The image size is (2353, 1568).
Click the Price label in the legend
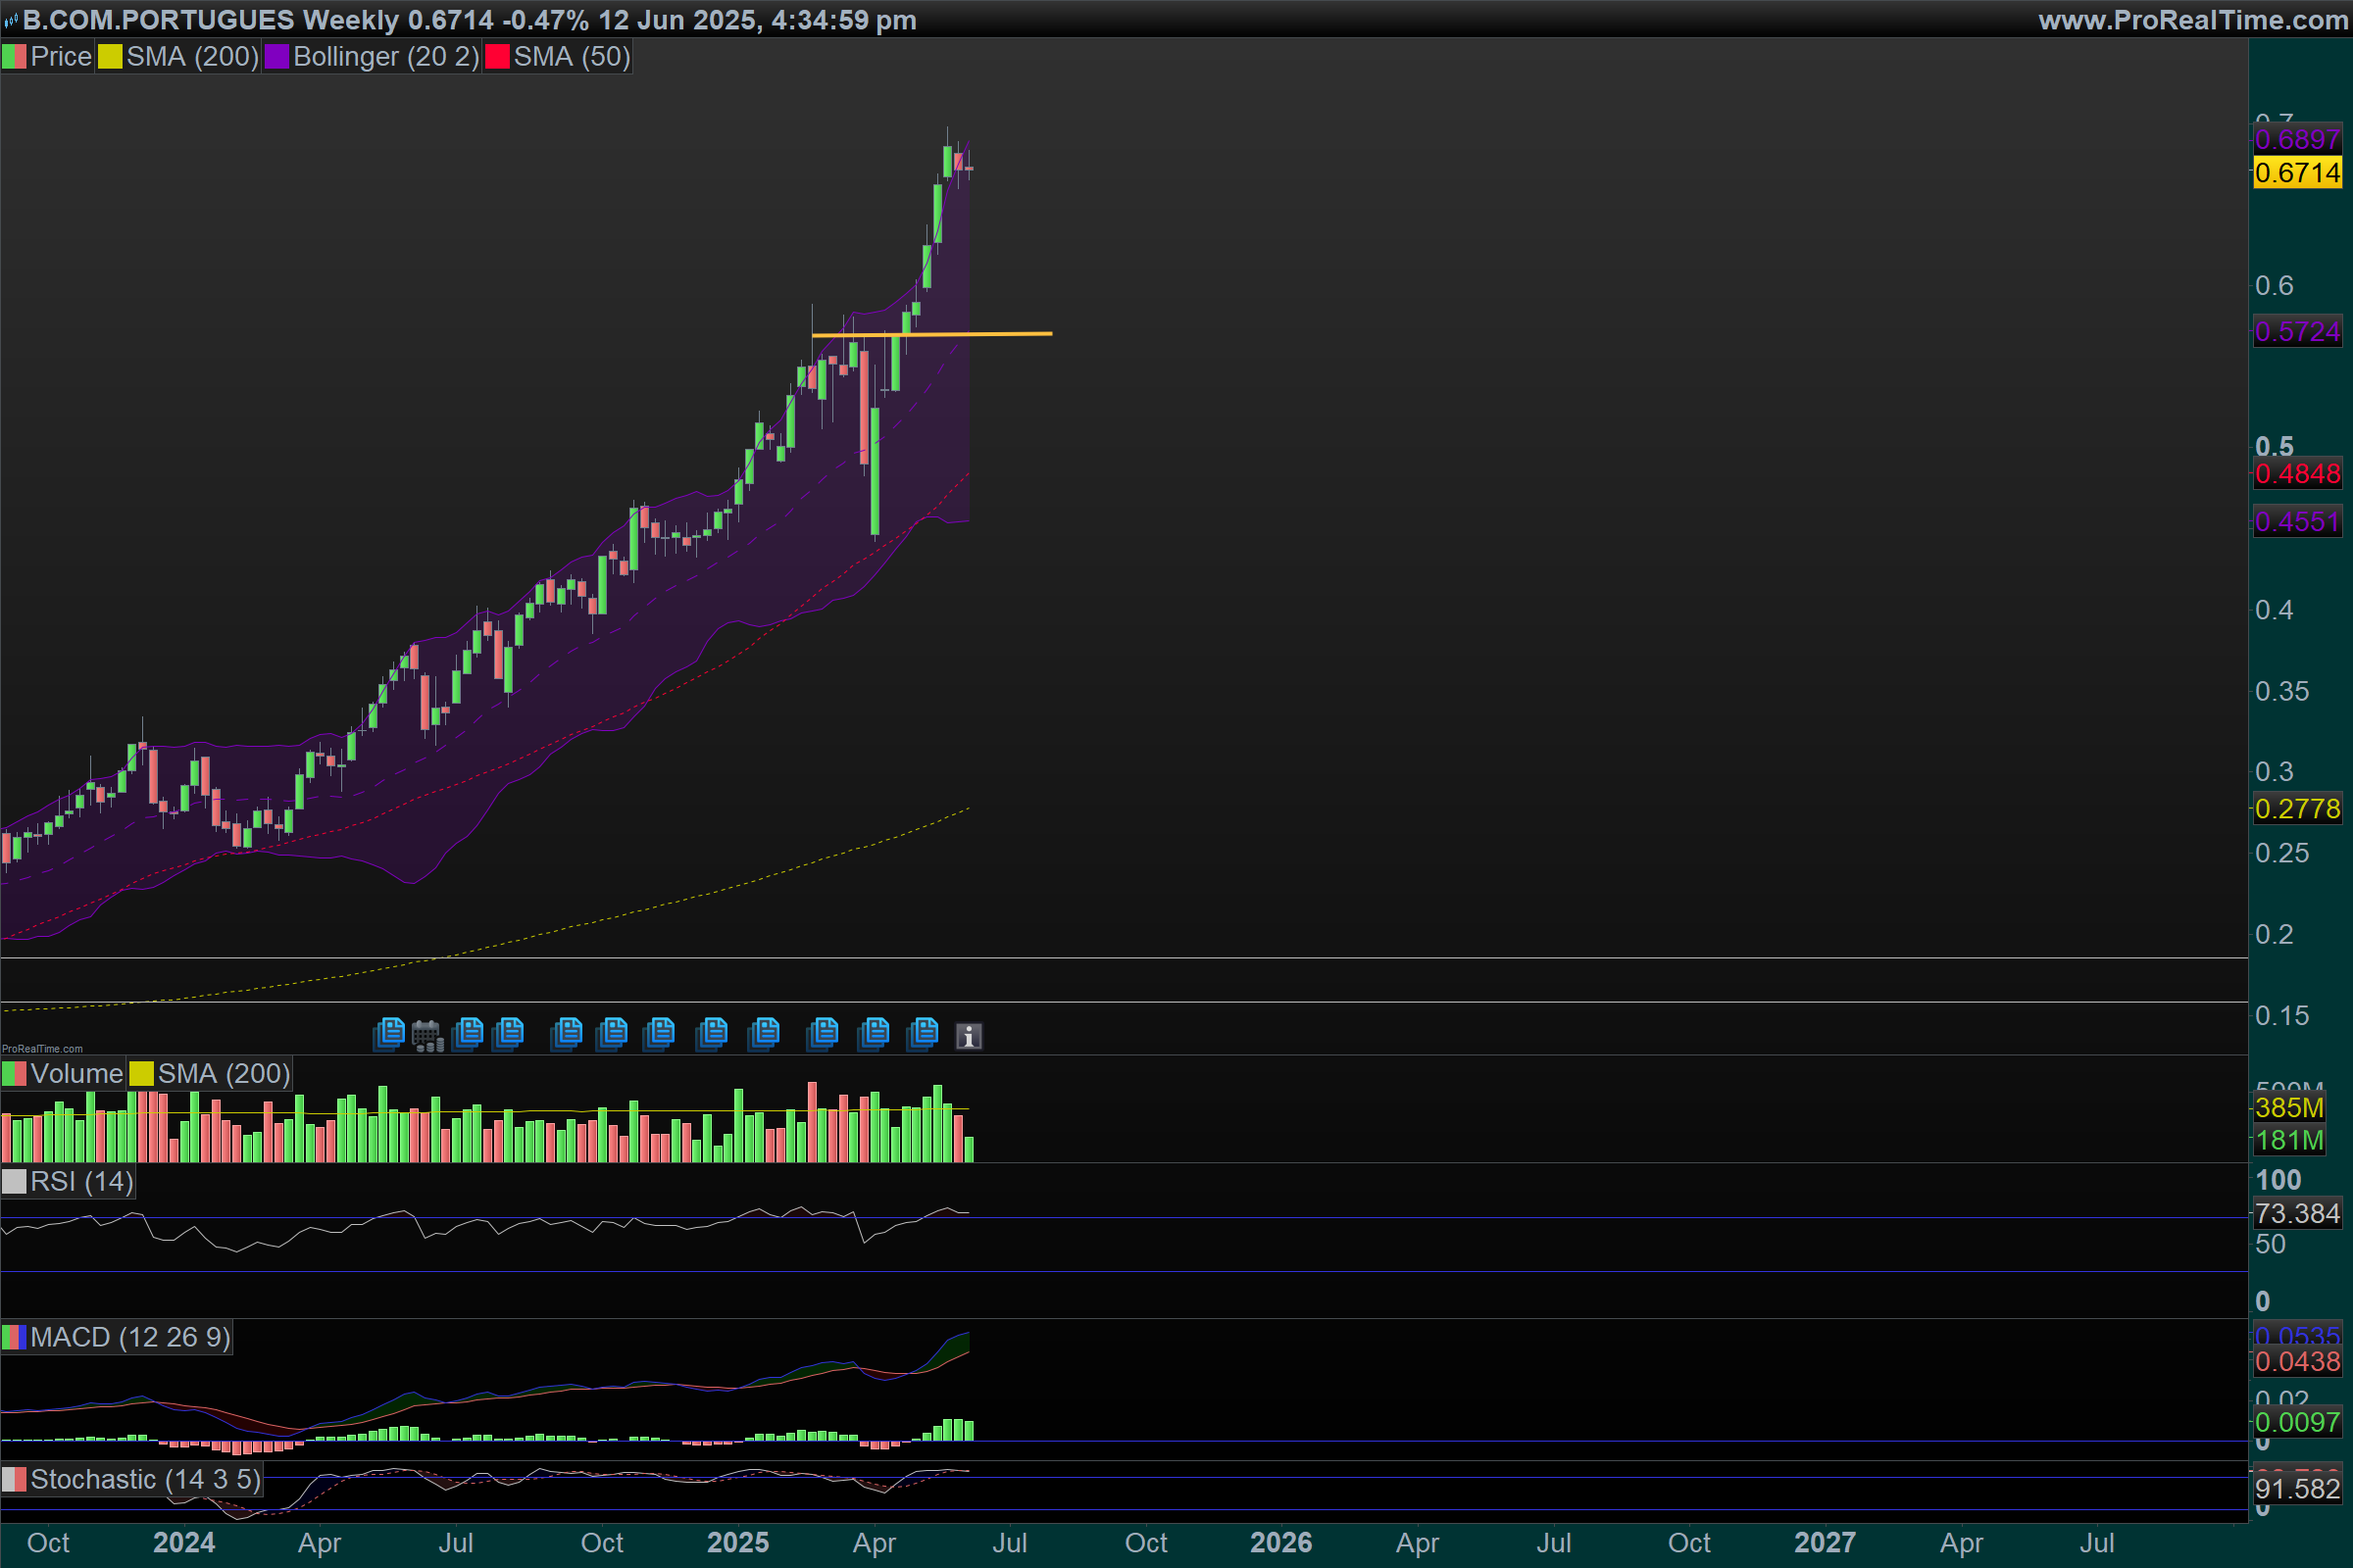[x=61, y=57]
